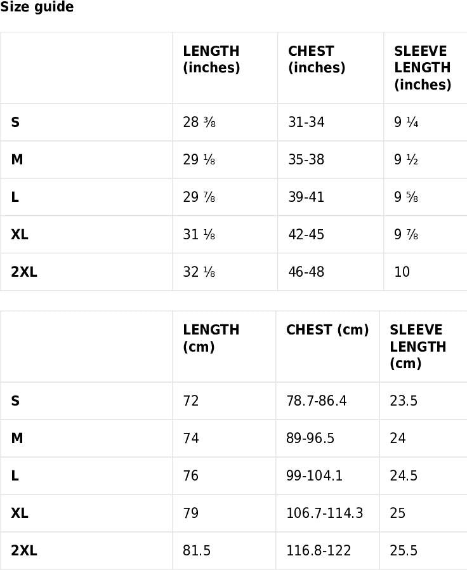
Task: Select the 74 length value
Action: (190, 439)
